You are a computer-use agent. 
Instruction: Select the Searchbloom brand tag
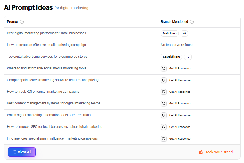tap(171, 57)
